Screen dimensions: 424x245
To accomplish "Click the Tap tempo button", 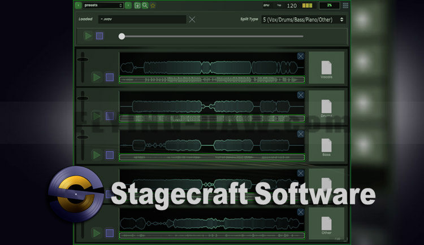I will [279, 6].
